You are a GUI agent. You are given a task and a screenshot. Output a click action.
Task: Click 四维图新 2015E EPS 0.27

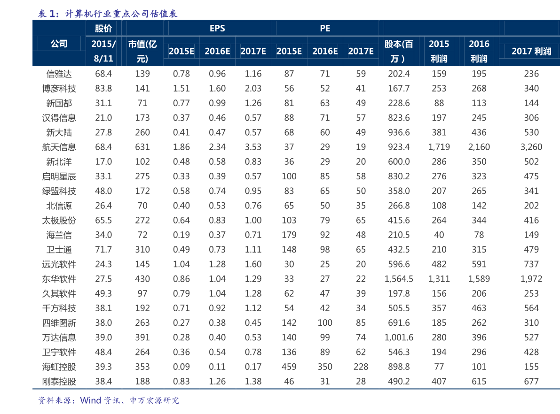point(181,323)
